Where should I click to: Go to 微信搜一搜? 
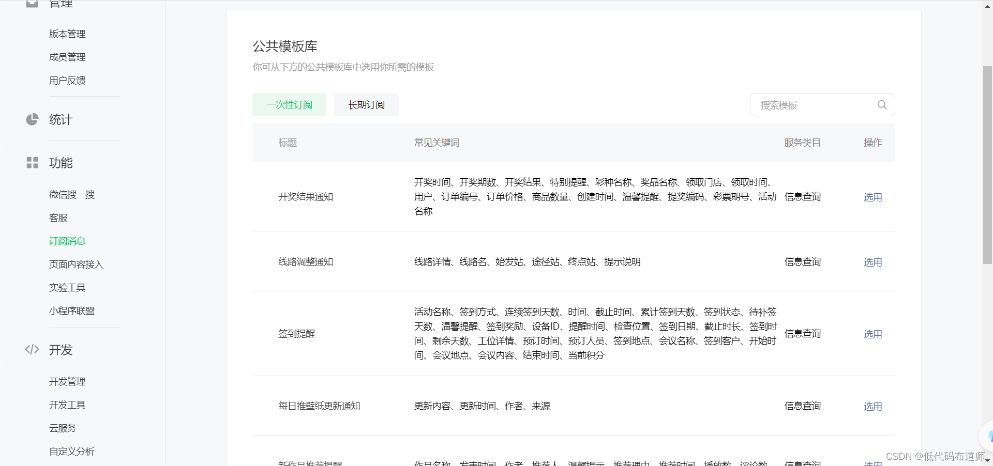(x=72, y=195)
